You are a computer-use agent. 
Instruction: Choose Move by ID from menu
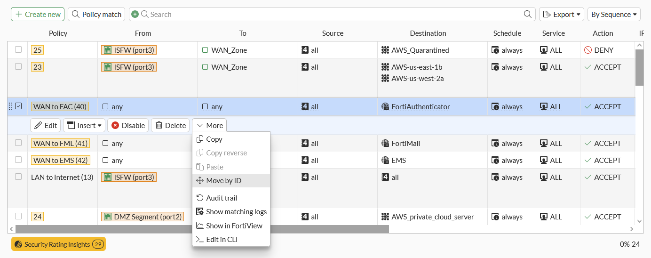pos(223,181)
